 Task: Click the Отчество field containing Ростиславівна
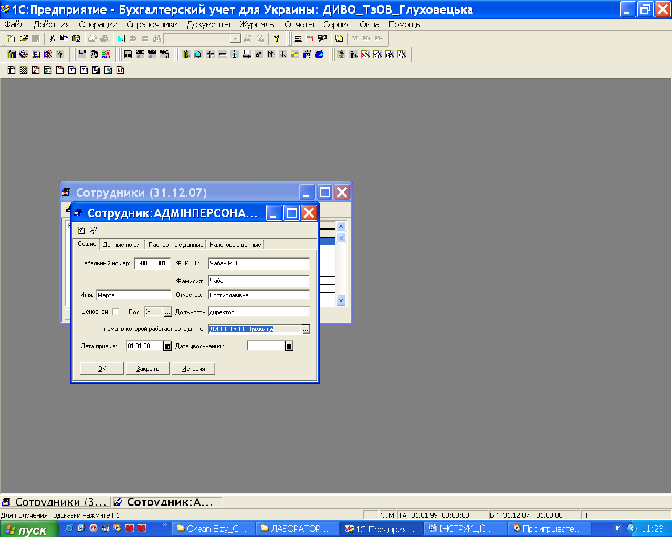coord(259,295)
